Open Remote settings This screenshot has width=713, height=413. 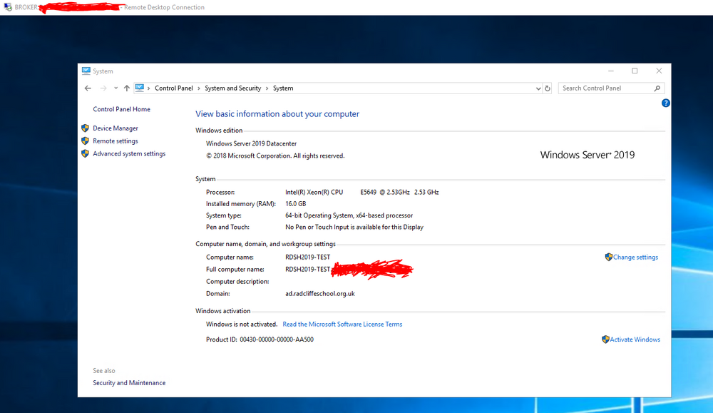click(x=116, y=141)
